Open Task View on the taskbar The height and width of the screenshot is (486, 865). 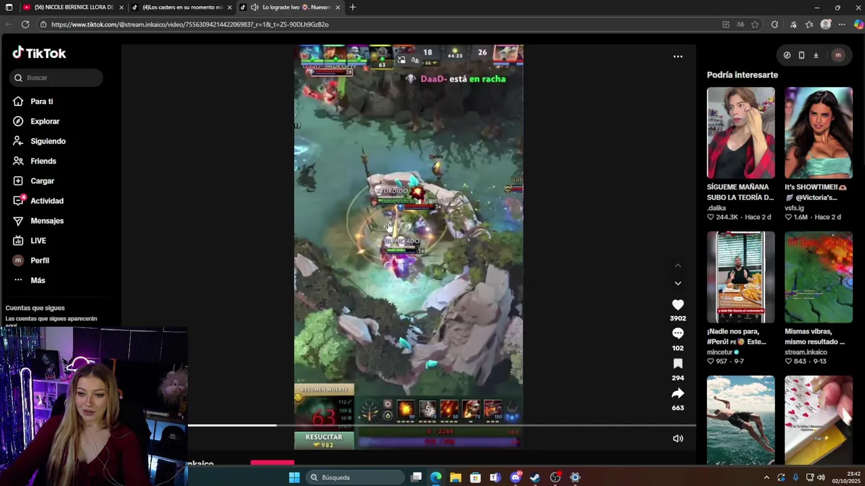[x=416, y=477]
